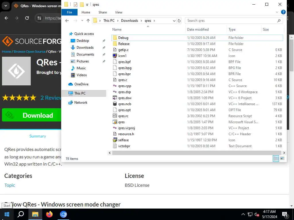Click the Windows Start button
The height and width of the screenshot is (220, 294).
[7, 214]
